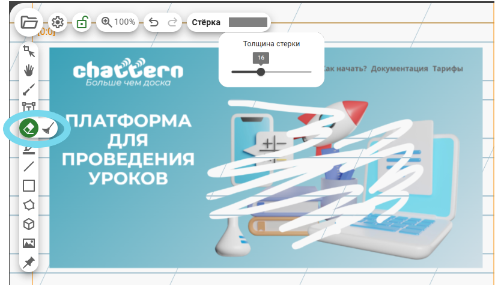Select the polygon shape tool
This screenshot has height=286, width=495.
[x=28, y=205]
